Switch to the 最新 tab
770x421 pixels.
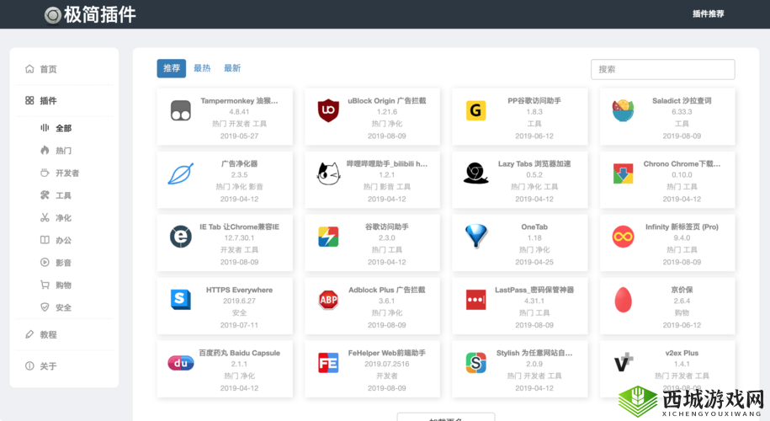232,68
